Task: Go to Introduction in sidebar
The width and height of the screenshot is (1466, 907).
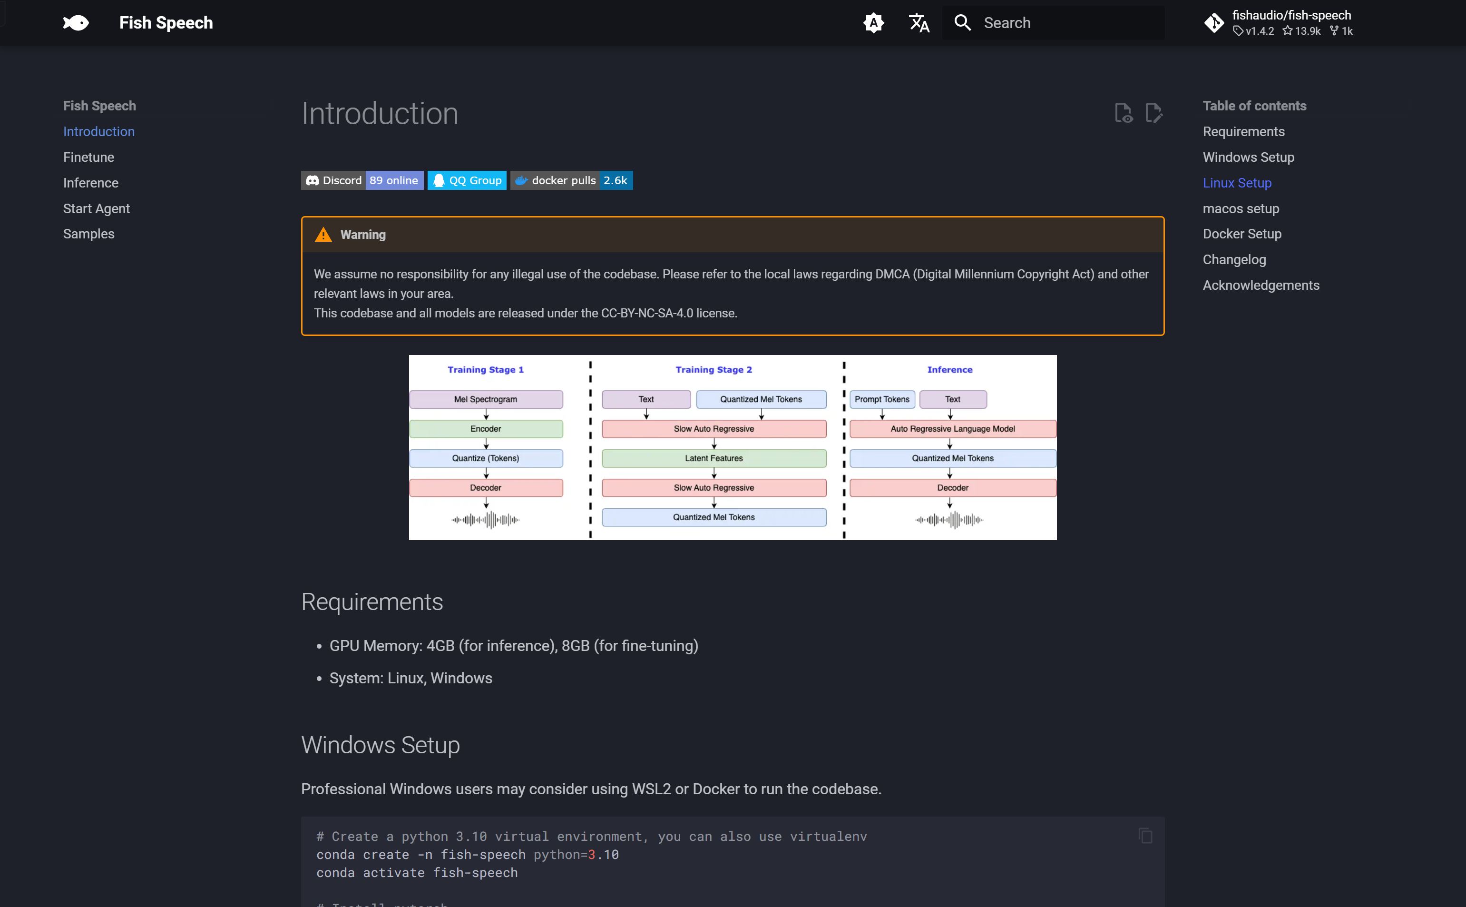Action: (x=99, y=131)
